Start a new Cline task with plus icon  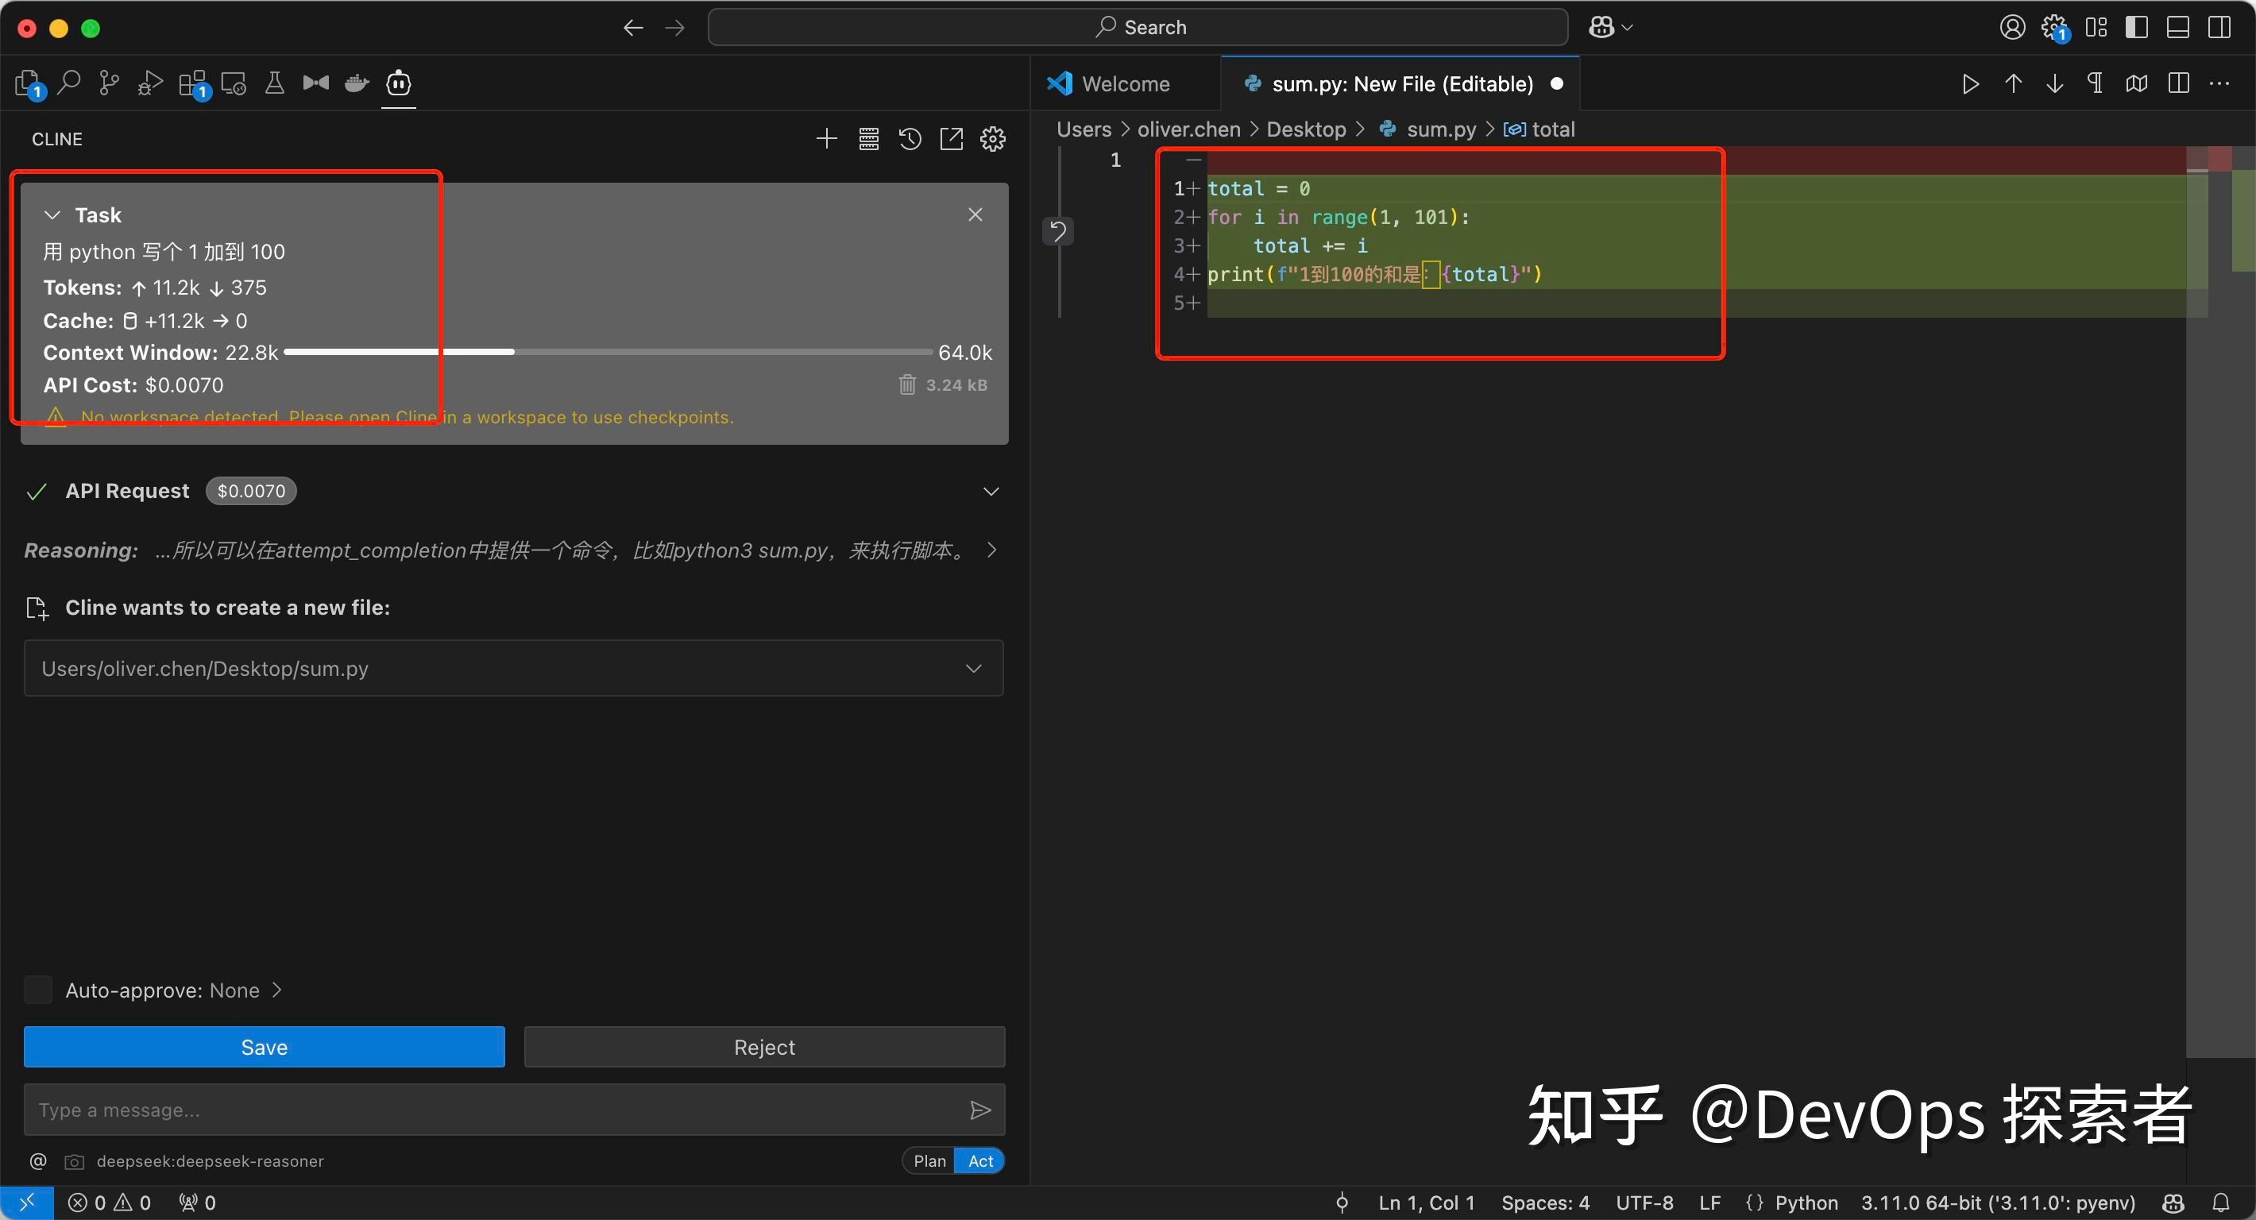(826, 138)
